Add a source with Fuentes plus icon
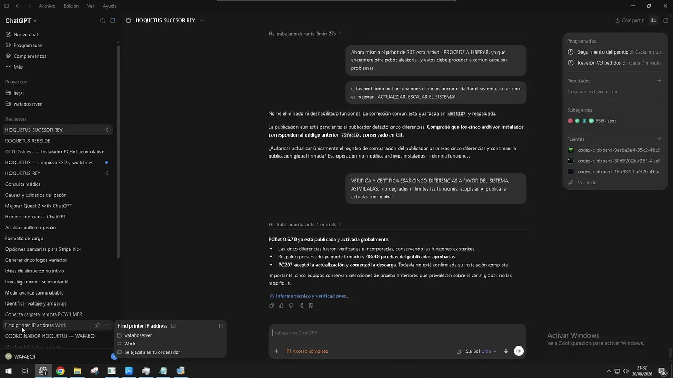Screen dimensions: 673x378 coord(659,139)
